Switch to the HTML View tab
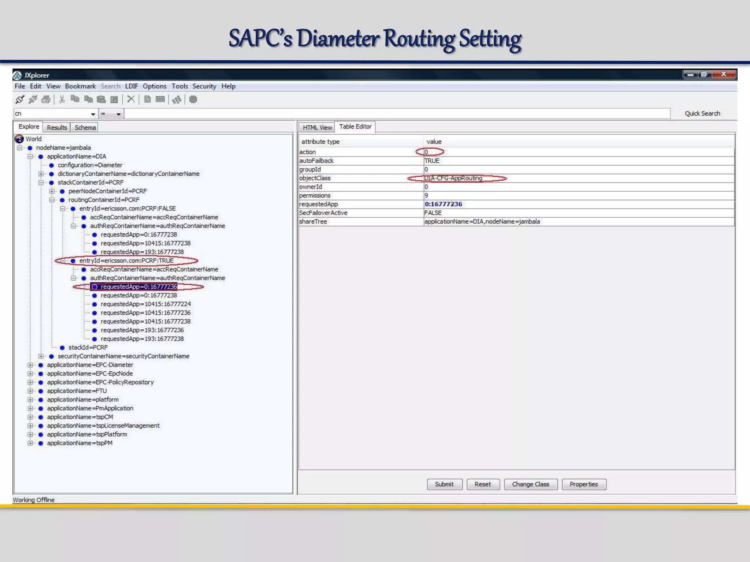Screen dimensions: 750x562 [x=317, y=128]
